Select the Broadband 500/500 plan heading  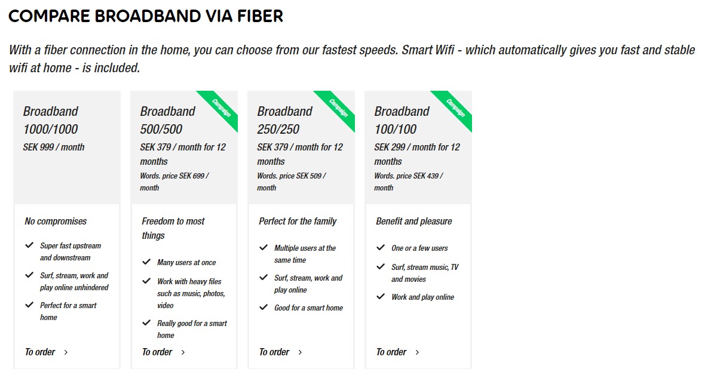[168, 120]
